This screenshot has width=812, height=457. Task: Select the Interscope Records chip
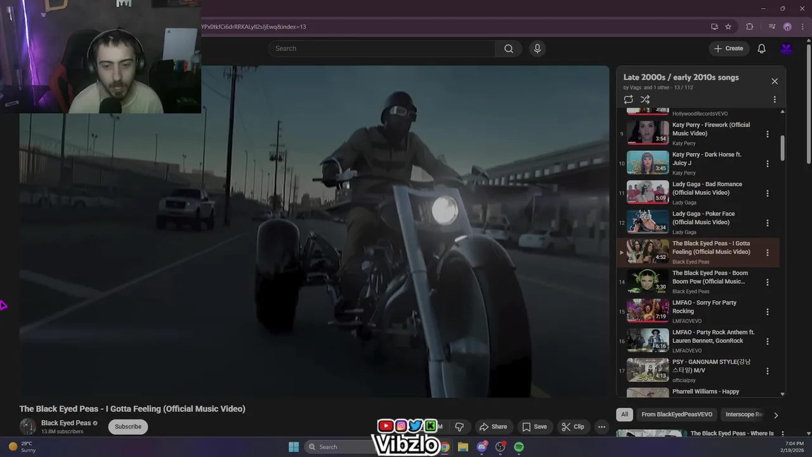click(x=743, y=414)
